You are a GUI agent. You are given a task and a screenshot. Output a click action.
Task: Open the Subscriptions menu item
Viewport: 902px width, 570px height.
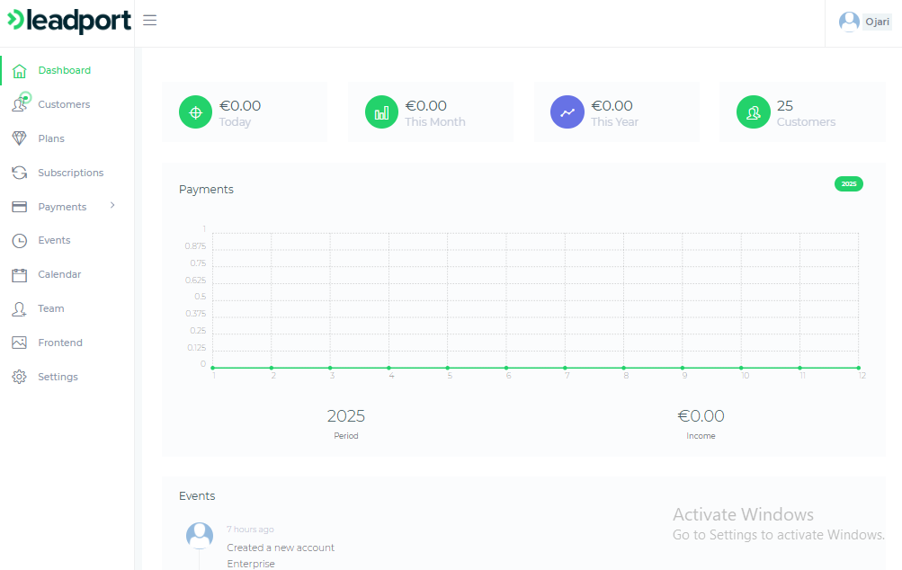(70, 173)
